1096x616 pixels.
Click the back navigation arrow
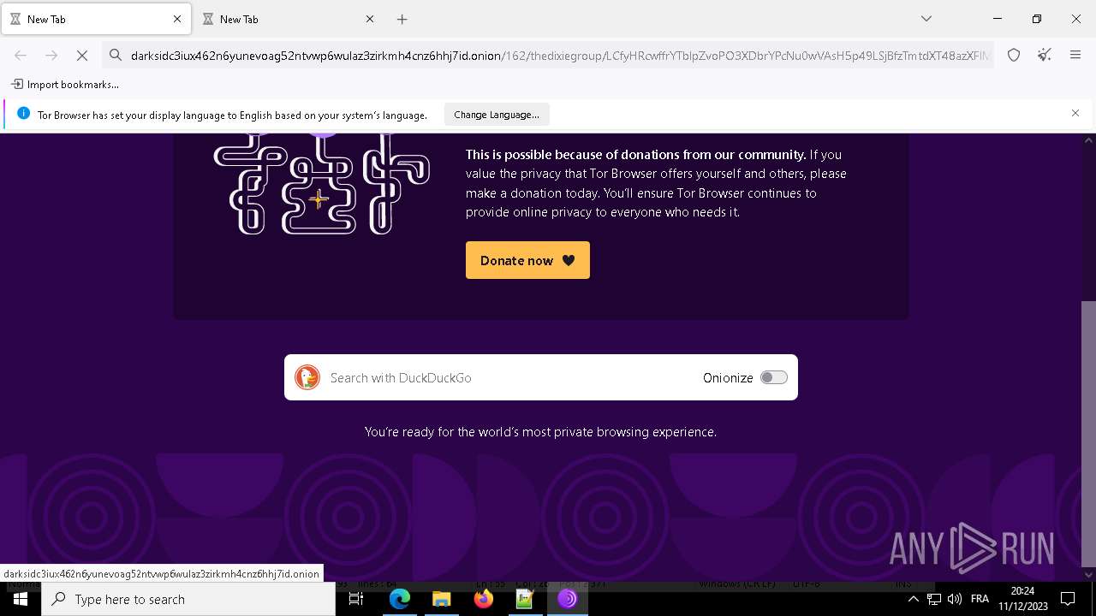[x=21, y=56]
